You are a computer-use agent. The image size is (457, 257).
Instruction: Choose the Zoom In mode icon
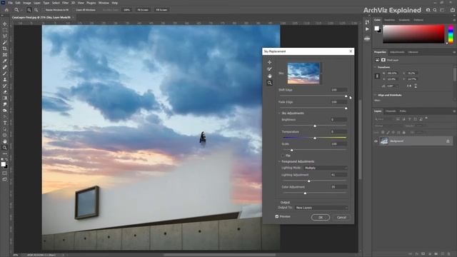(x=29, y=10)
